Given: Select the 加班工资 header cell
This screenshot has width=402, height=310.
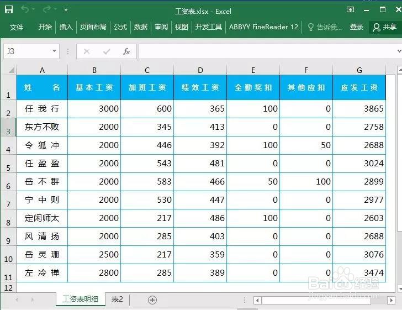Looking at the screenshot, I should point(147,87).
